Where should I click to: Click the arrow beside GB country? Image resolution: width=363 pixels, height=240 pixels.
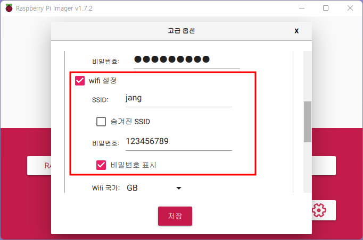point(178,188)
